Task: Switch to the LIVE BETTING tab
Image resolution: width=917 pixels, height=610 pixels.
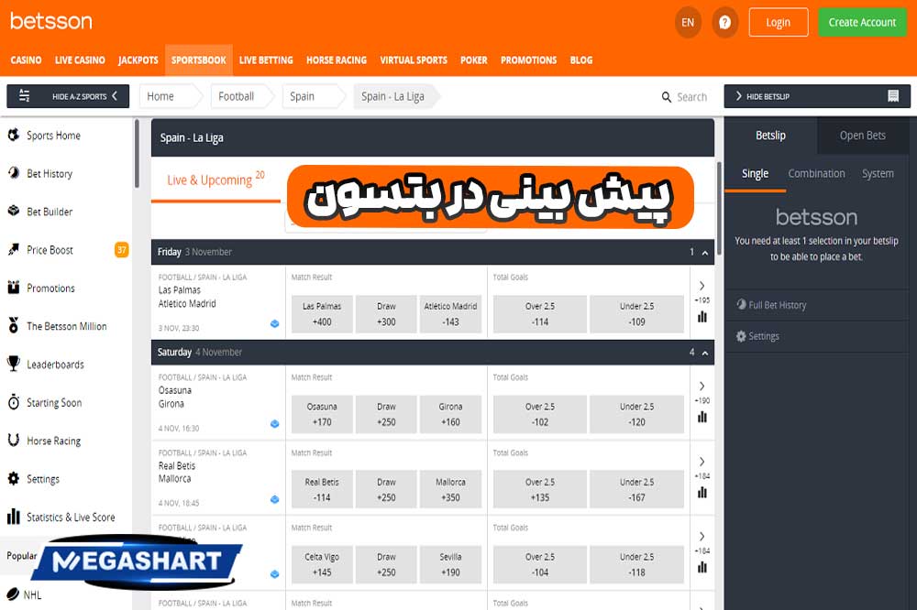Action: (266, 60)
